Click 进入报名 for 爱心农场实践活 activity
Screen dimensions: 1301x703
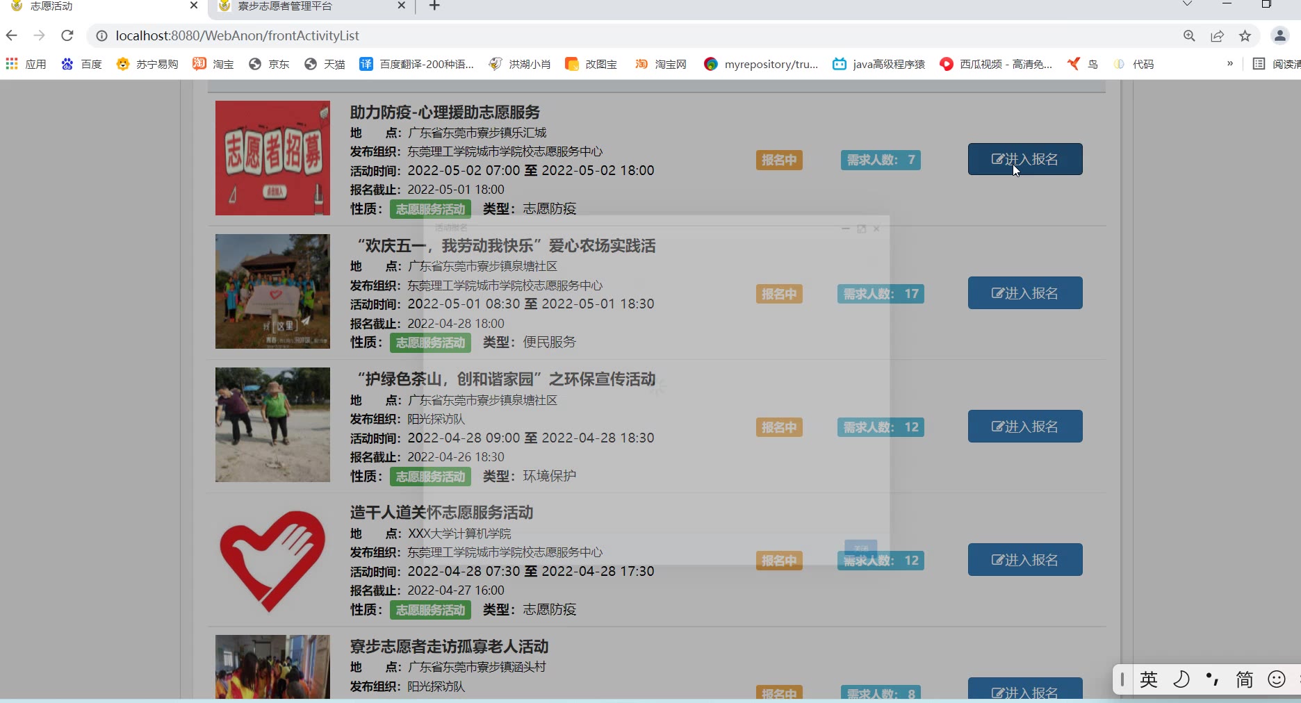[x=1025, y=292]
